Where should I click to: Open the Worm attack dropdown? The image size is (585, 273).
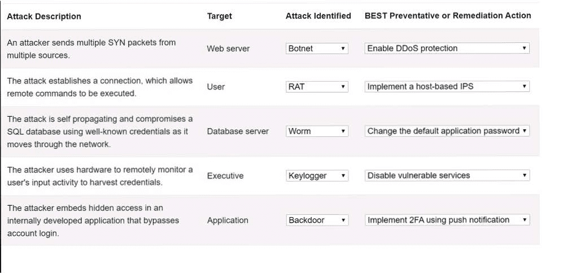point(317,131)
